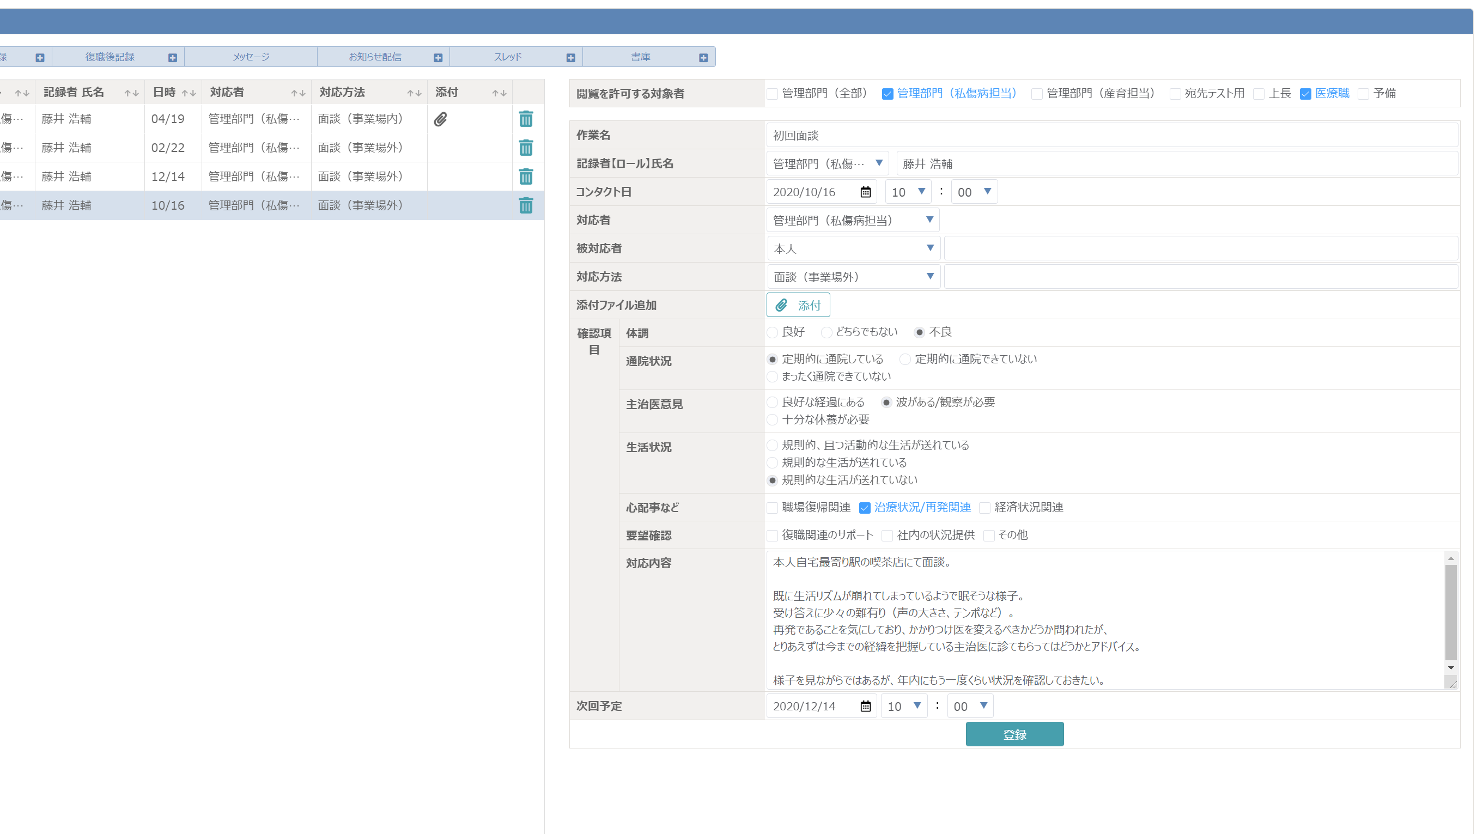
Task: Click the 対応内容 scrollbar up arrow
Action: coord(1451,559)
